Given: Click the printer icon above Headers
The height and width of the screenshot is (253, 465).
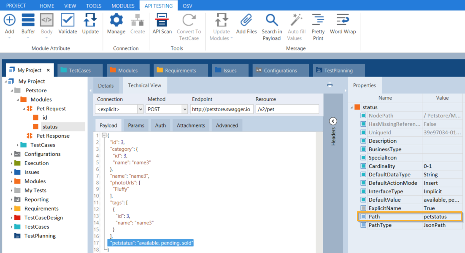Looking at the screenshot, I should [x=330, y=85].
